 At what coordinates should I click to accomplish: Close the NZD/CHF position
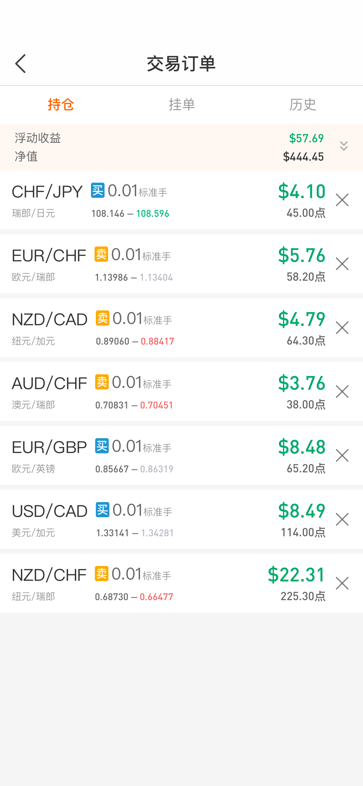coord(342,583)
